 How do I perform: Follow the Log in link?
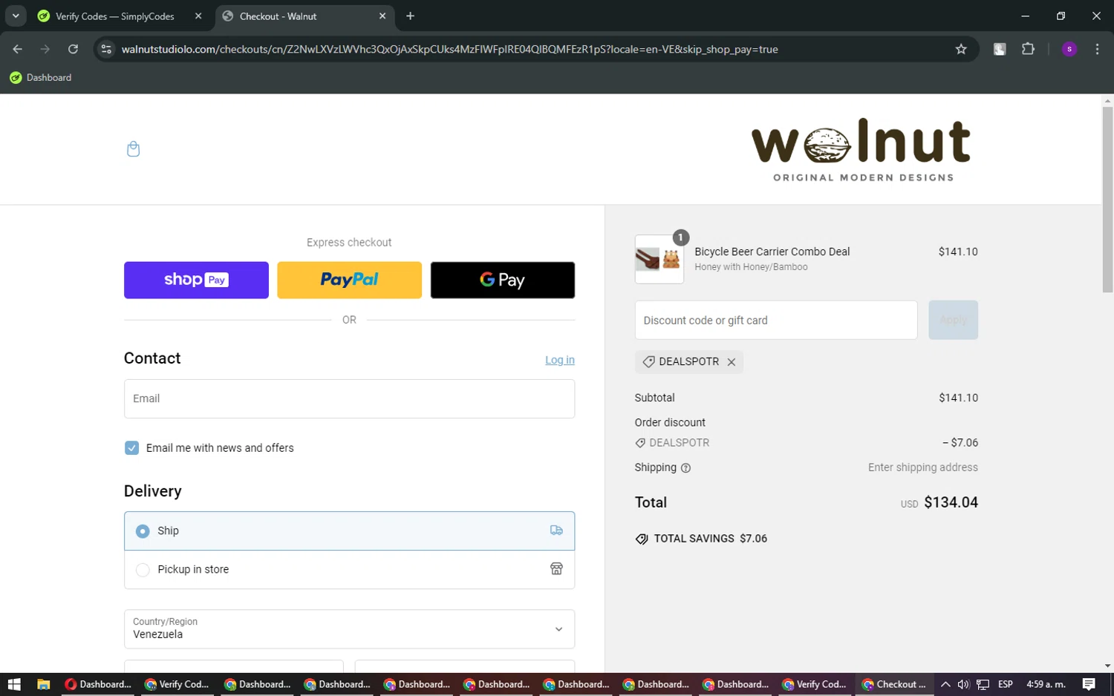point(560,360)
